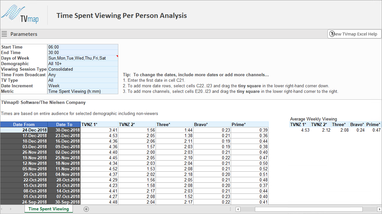Viewport: 382px width, 214px height.
Task: Select TVNZ 1 value 3:41 cell
Action: point(99,130)
